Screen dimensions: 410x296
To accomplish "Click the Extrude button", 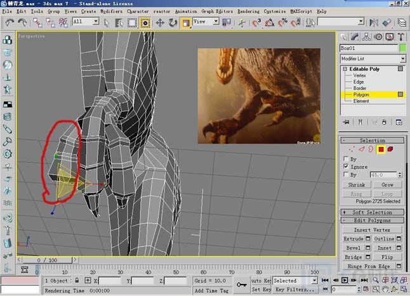I will coord(354,239).
